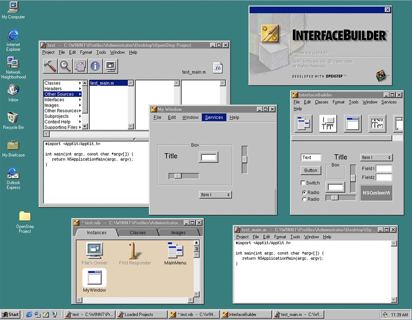Switch to InterfaceBuilder taskbar button
412x320 pixels.
tap(246, 314)
